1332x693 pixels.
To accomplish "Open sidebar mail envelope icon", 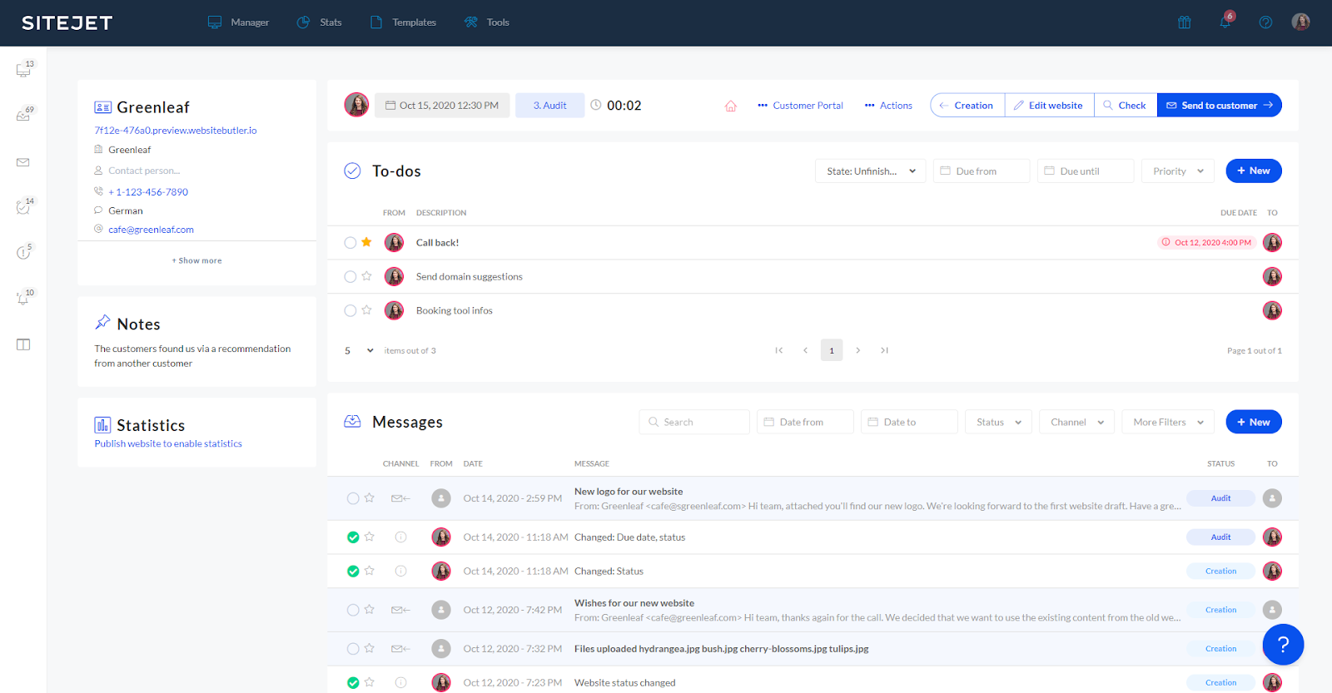I will click(x=23, y=162).
